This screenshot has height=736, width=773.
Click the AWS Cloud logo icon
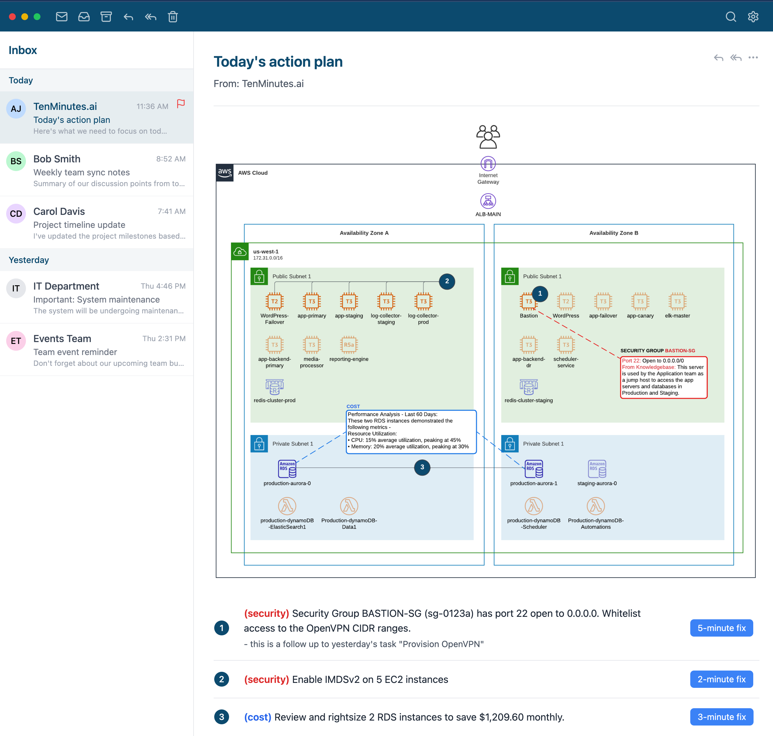click(x=224, y=173)
